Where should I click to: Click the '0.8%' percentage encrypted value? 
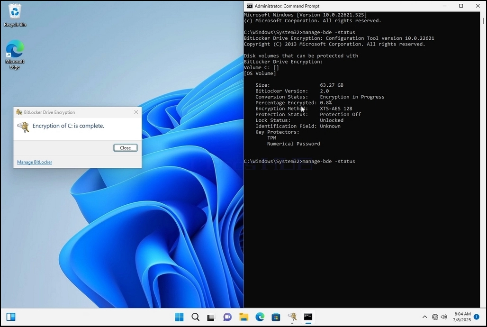point(326,103)
